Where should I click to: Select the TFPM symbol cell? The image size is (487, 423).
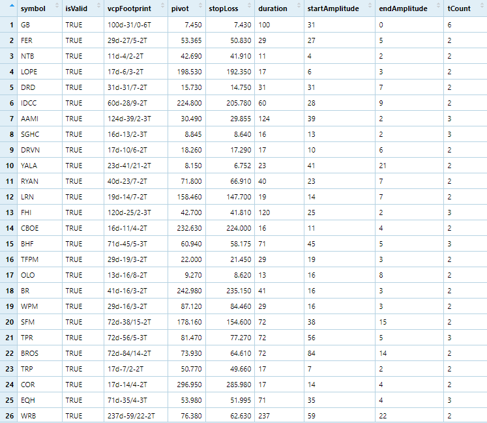coord(40,259)
